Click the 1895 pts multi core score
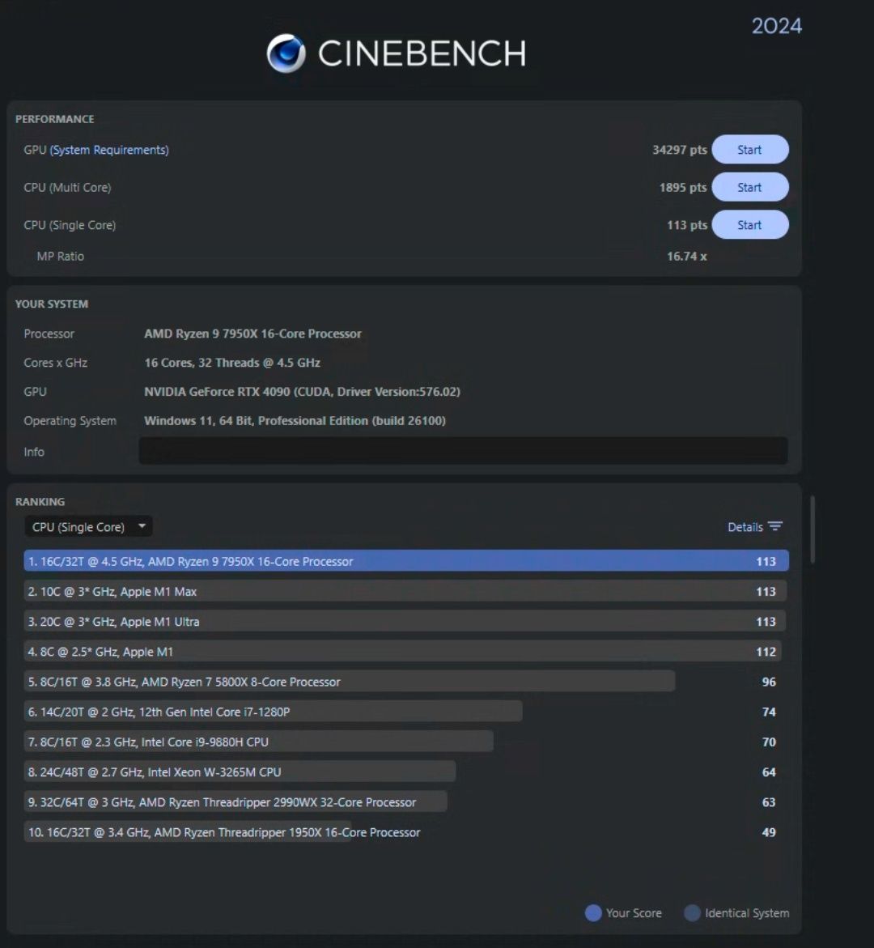 [683, 187]
